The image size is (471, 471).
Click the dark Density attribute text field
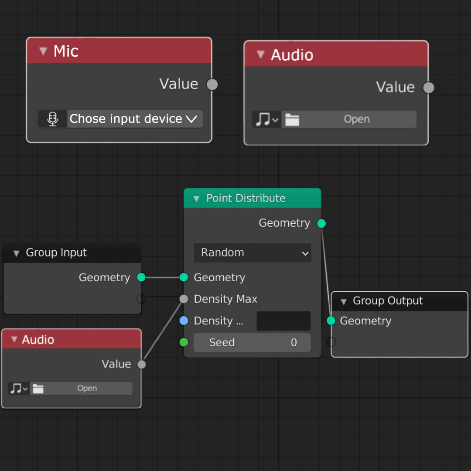(x=283, y=321)
